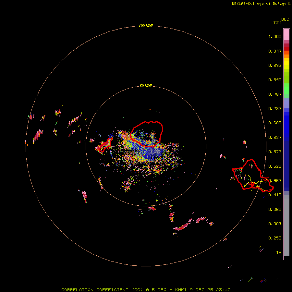The image size is (292, 292).
Task: Pick the light pink top color bar segment
Action: pyautogui.click(x=286, y=35)
